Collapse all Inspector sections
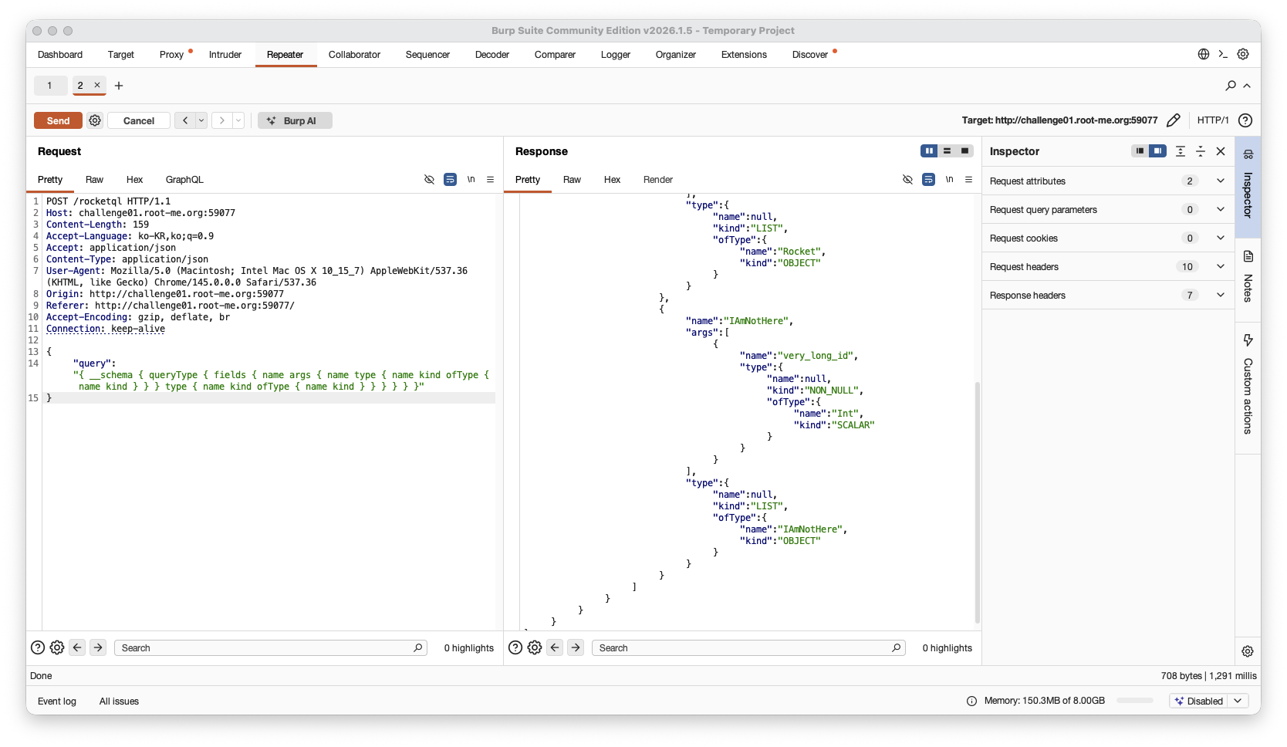The image size is (1287, 747). (x=1201, y=151)
